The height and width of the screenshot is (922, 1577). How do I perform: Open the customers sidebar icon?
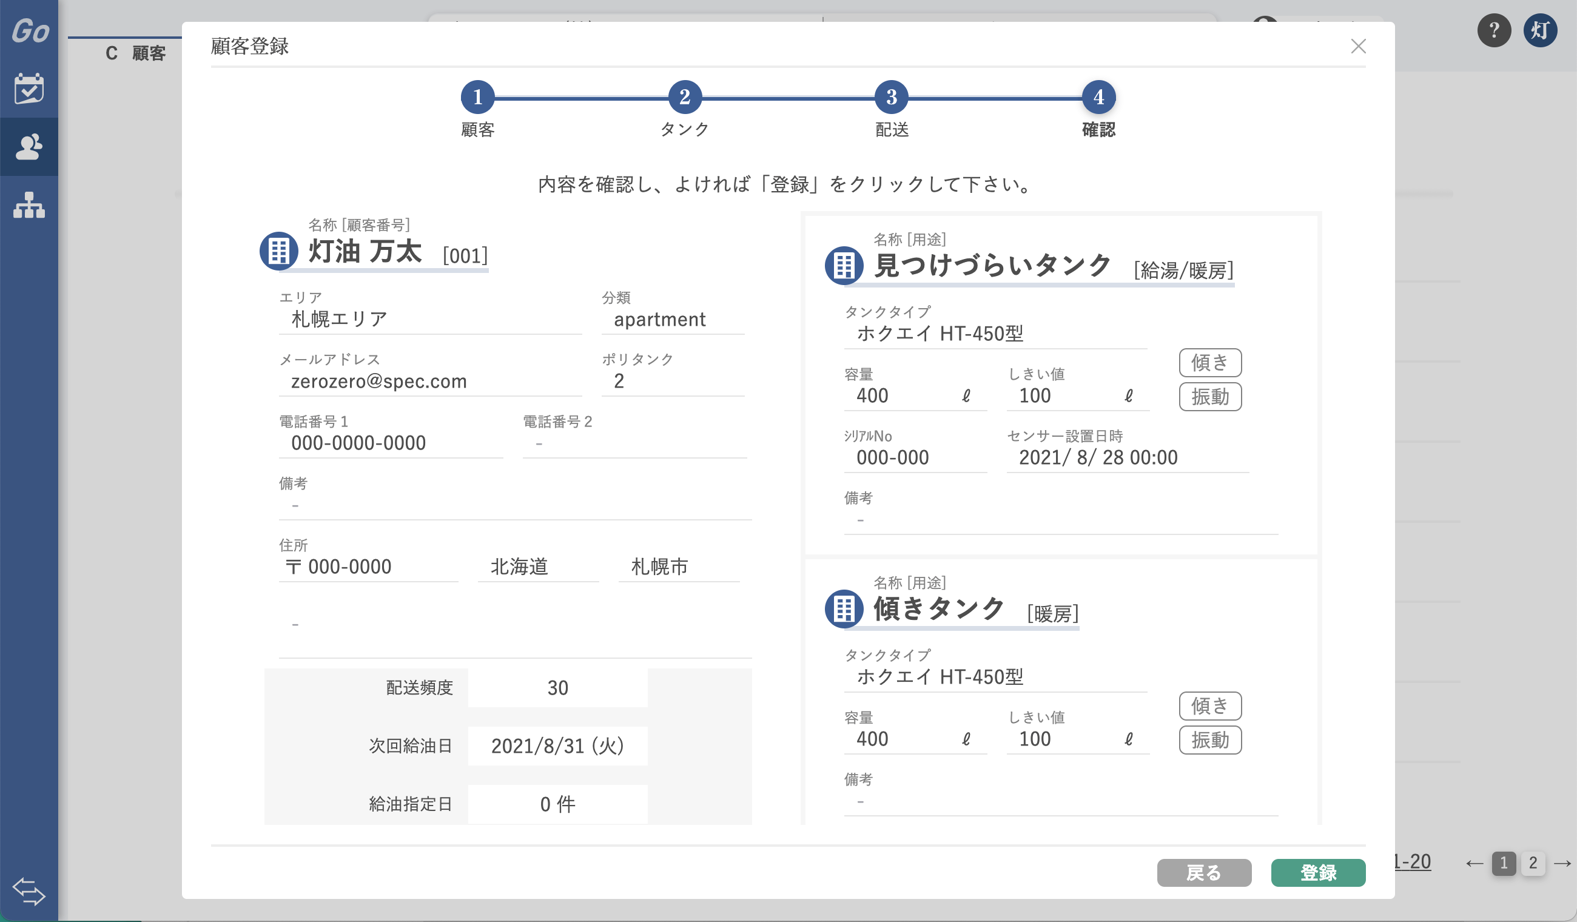click(x=29, y=146)
